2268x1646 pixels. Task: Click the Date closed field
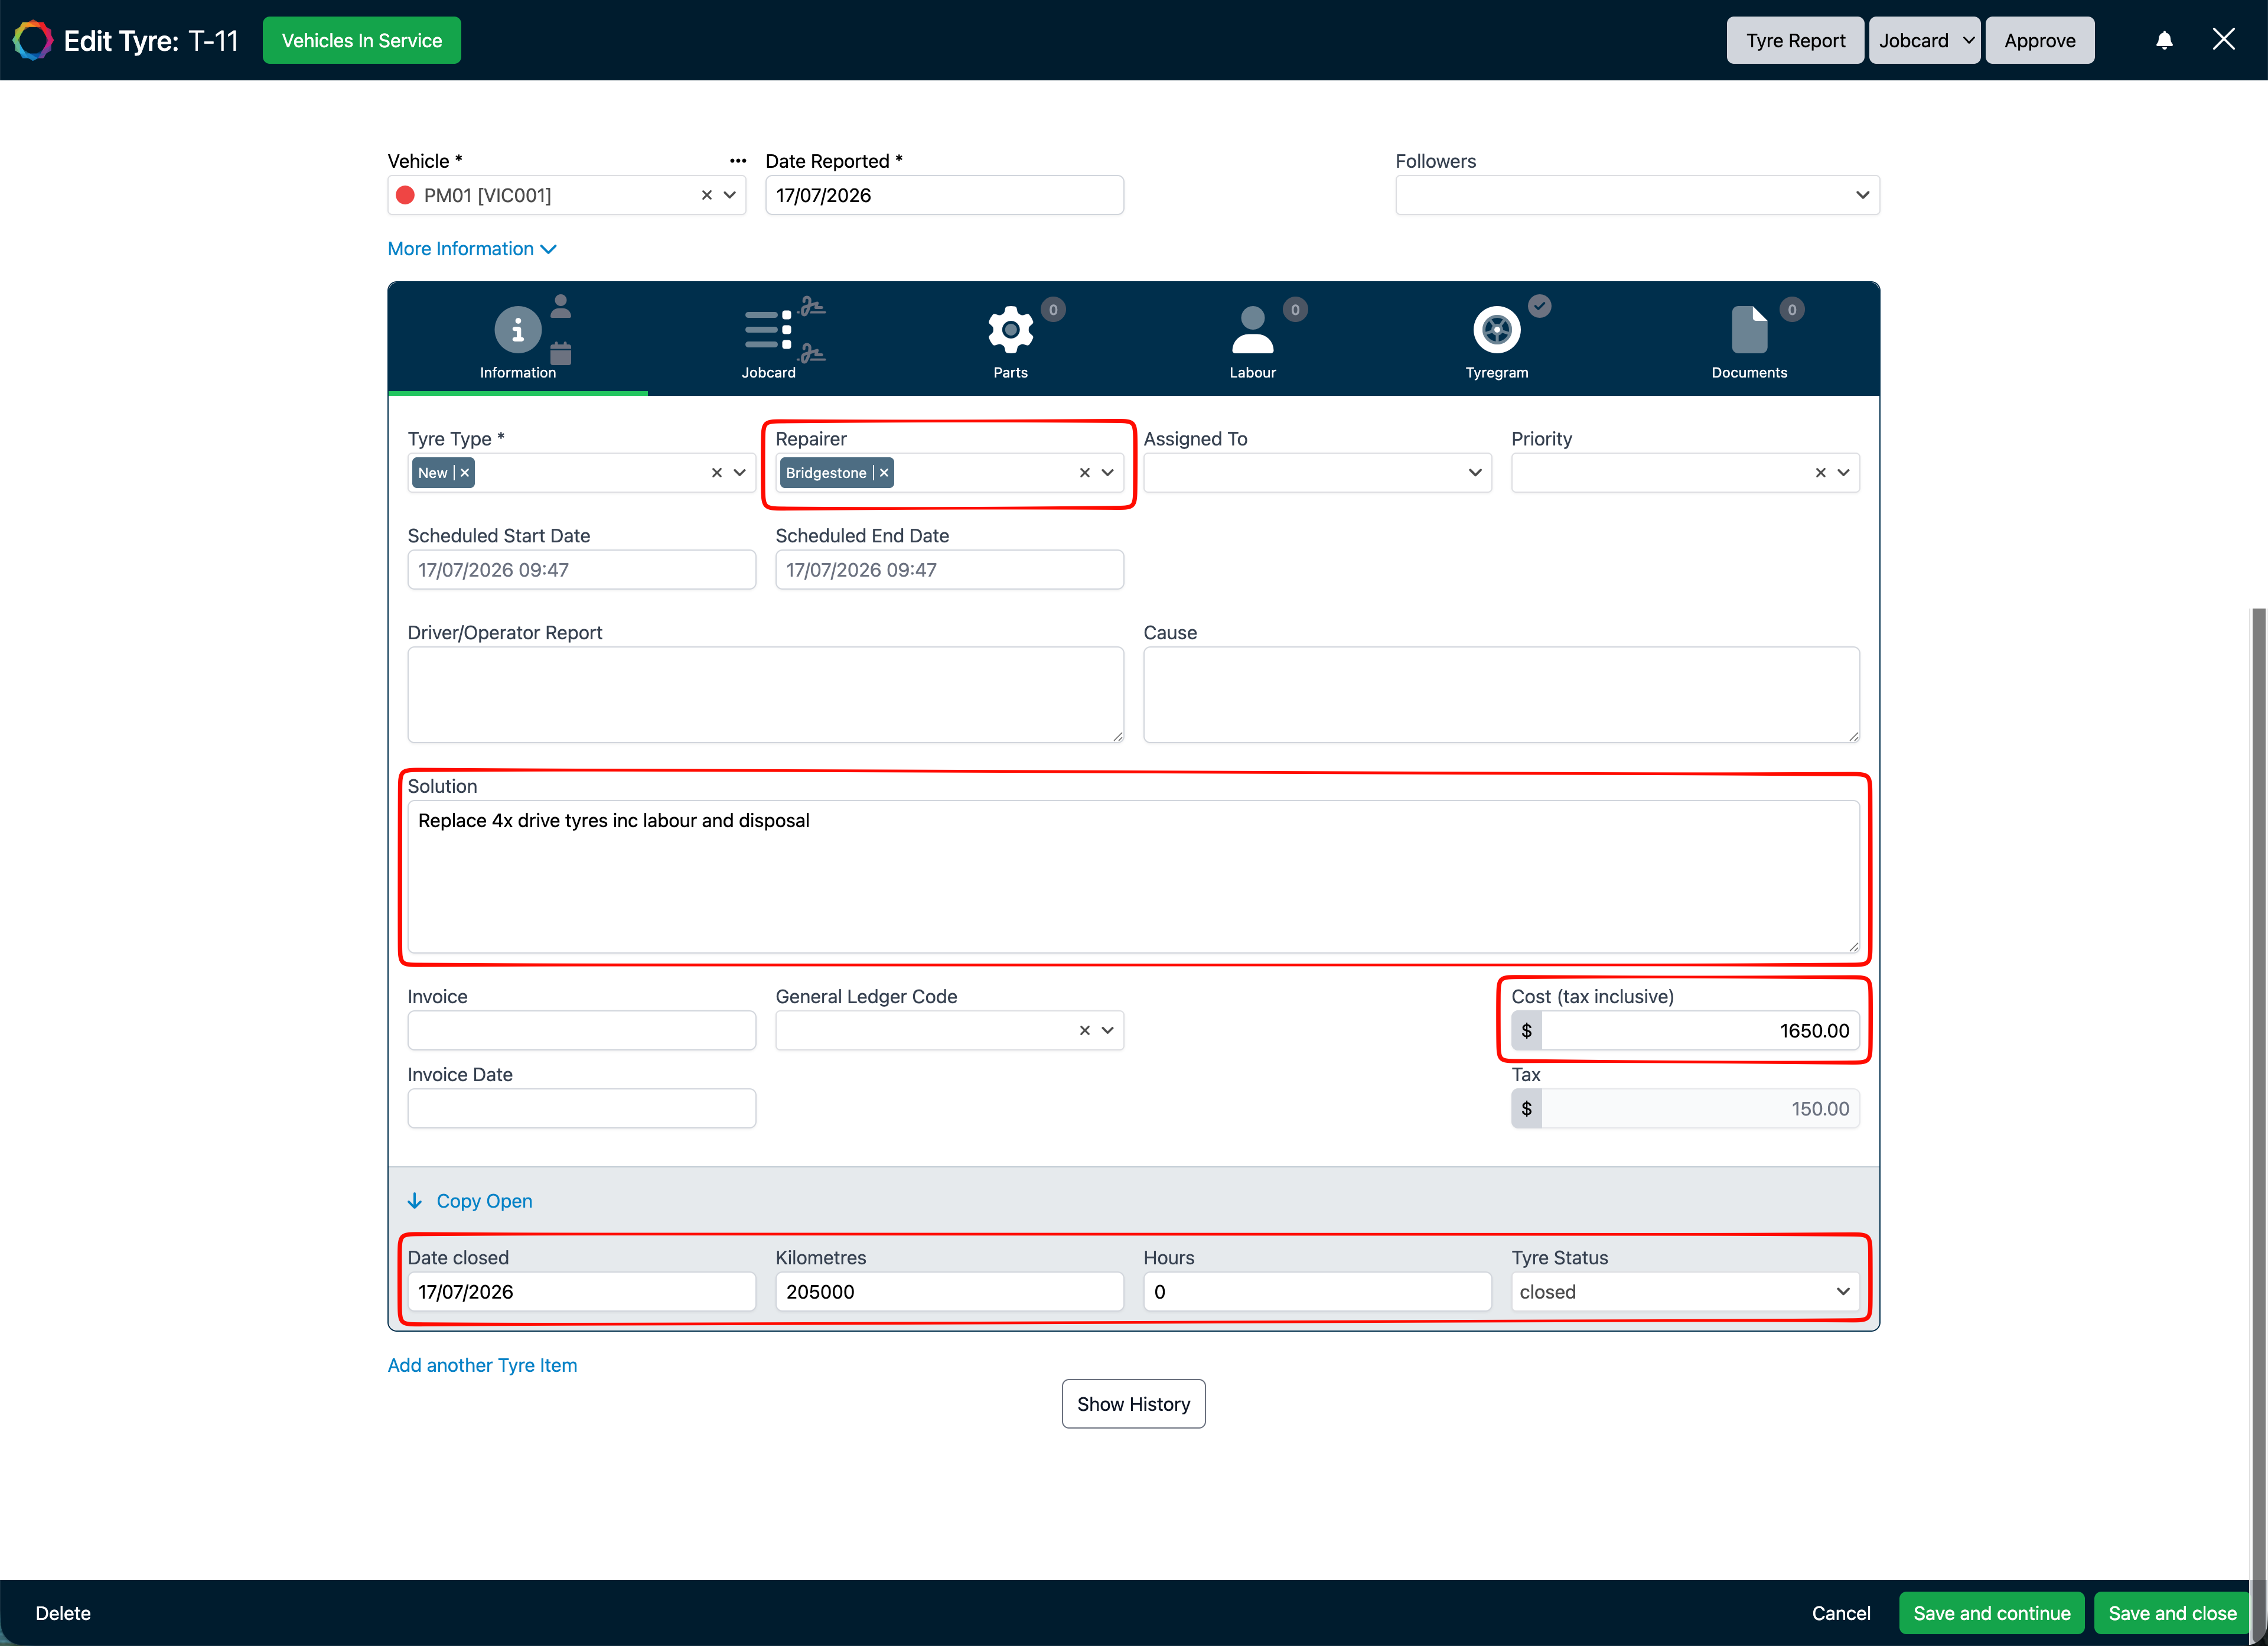tap(581, 1292)
